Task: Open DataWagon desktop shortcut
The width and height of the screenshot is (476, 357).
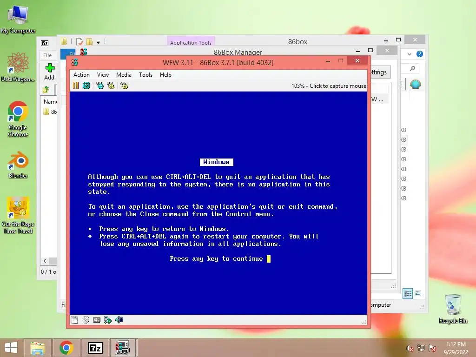Action: click(x=18, y=67)
